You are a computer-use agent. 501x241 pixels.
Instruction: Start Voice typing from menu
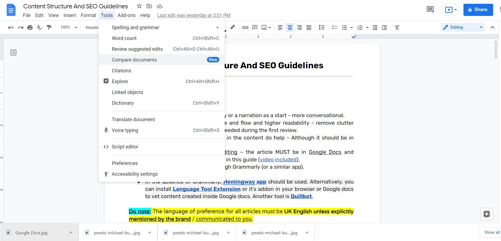[x=162, y=130]
